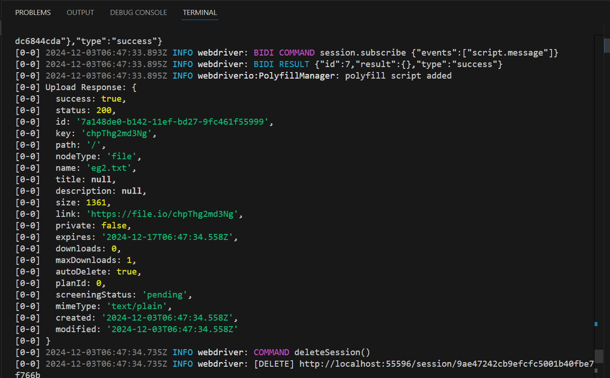Click the path '/' value
The width and height of the screenshot is (610, 378).
click(93, 145)
